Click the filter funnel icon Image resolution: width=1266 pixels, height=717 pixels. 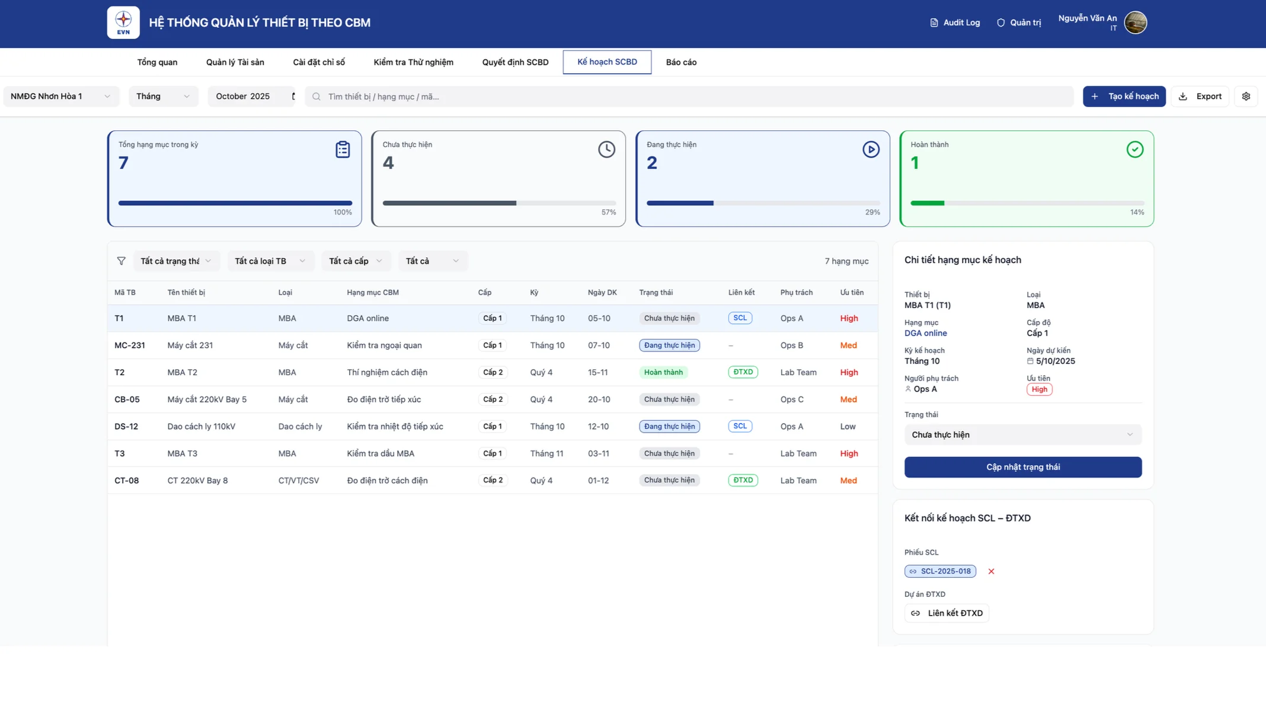[x=122, y=261]
